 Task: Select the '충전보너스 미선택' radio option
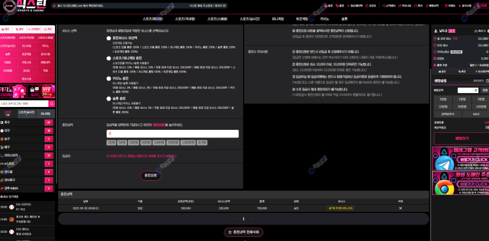tap(108, 39)
